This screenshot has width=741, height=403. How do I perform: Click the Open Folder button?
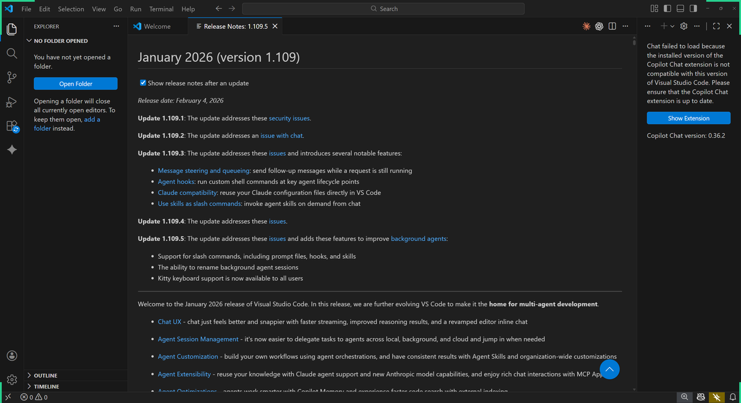[75, 83]
